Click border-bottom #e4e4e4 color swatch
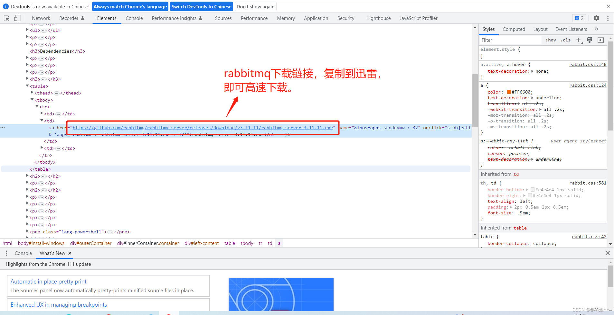 point(533,190)
